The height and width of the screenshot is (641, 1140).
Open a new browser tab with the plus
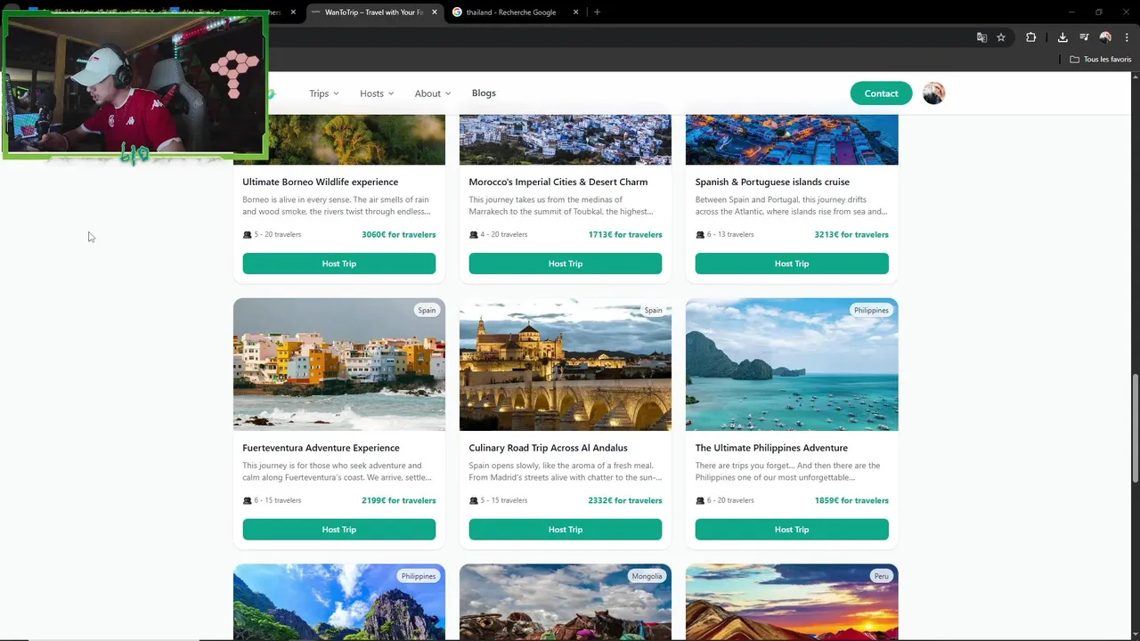(x=597, y=12)
